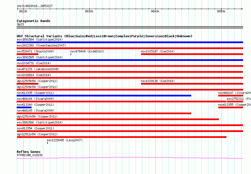Image resolution: width=251 pixels, height=174 pixels.
Task: Click dgv12511n54 (Cooper2011) label
Action: click(x=37, y=134)
